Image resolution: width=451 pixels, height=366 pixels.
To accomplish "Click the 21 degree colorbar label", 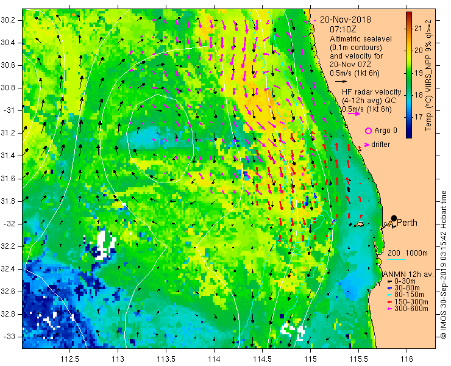I will (x=419, y=29).
